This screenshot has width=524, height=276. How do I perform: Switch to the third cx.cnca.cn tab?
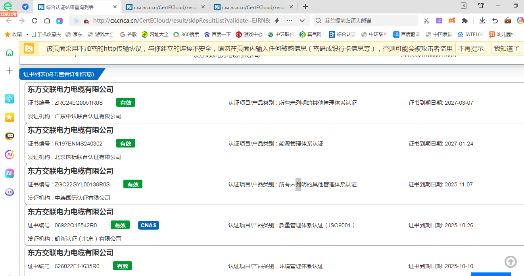(x=254, y=7)
